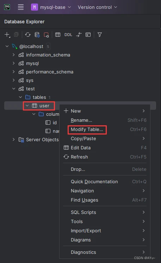Open the filter funnel icon
The width and height of the screenshot is (161, 263).
(100, 35)
